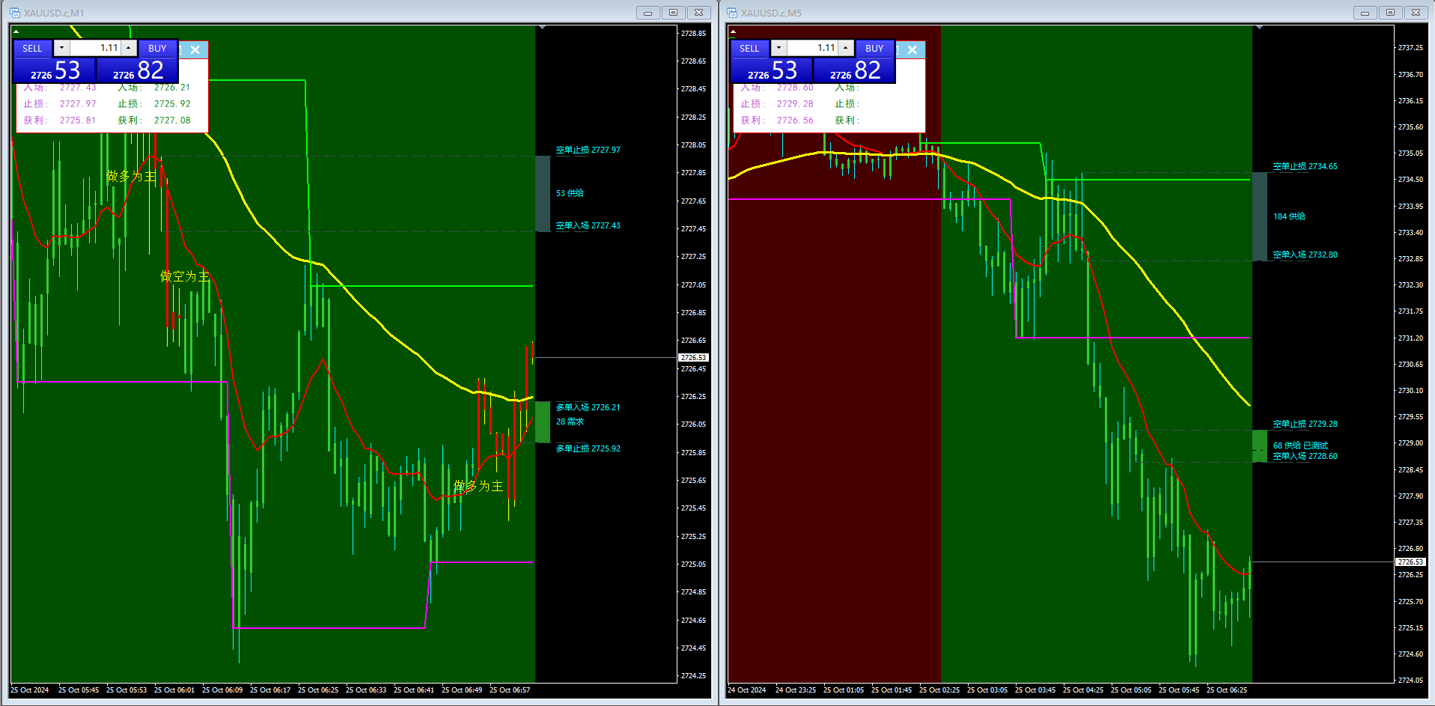Select the 68 供给 已测试 zone label
Image resolution: width=1435 pixels, height=706 pixels.
(x=1300, y=445)
